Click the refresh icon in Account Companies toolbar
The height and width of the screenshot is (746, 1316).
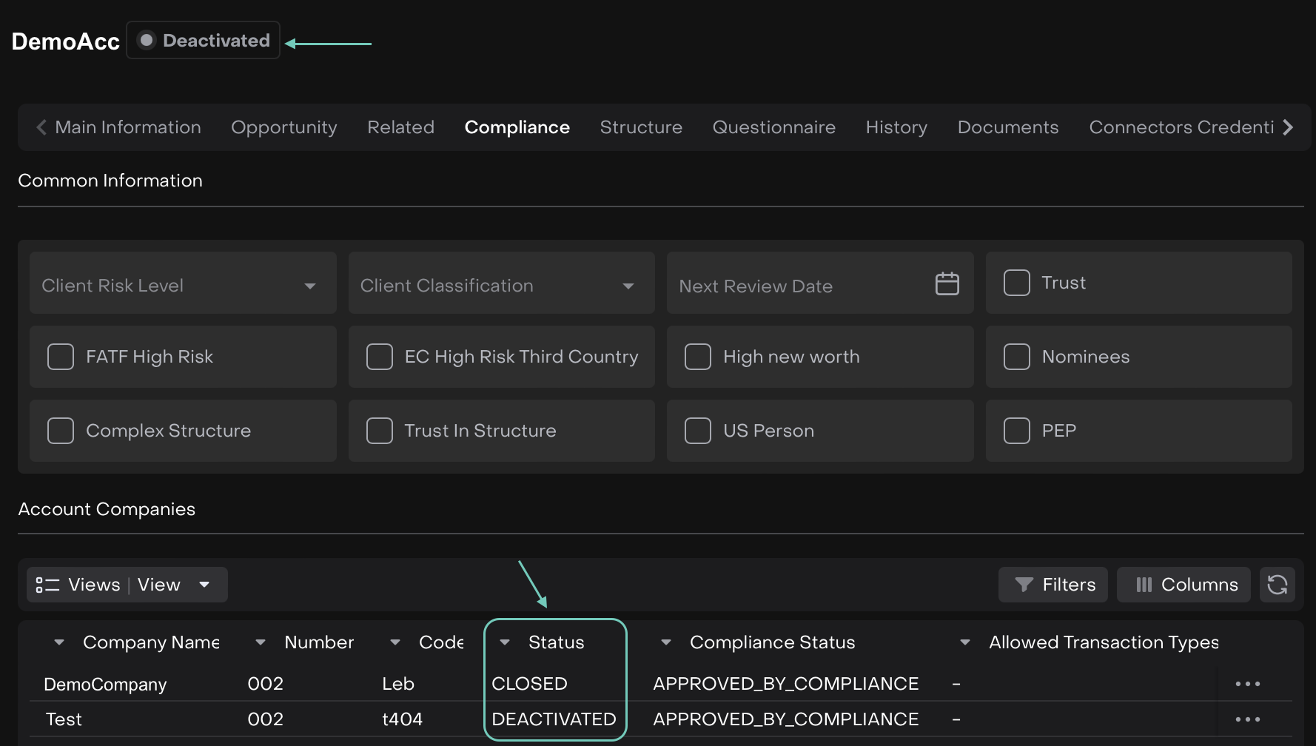[x=1277, y=585]
